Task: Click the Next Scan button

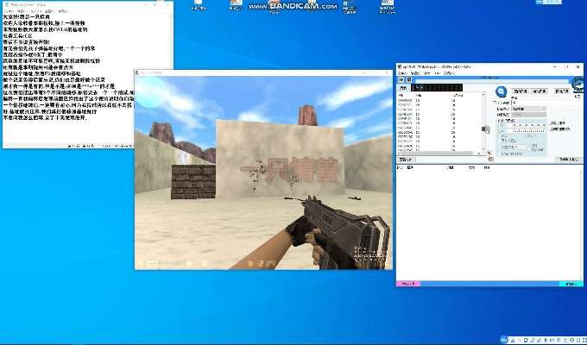Action: pos(540,91)
